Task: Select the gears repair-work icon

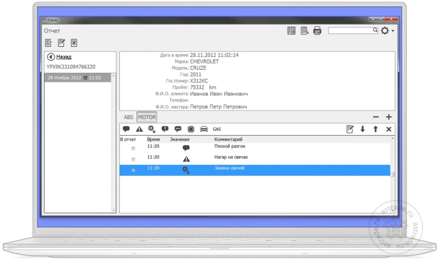Action: pos(151,129)
